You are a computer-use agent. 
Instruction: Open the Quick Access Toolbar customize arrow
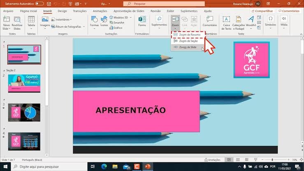click(x=85, y=4)
